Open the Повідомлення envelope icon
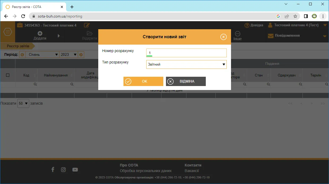Viewport: 329px width, 184px height. click(x=271, y=36)
